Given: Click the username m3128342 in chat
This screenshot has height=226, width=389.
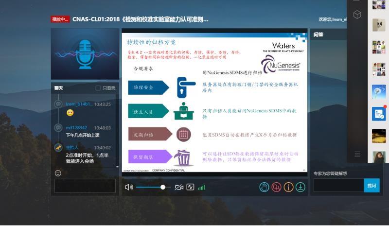Looking at the screenshot, I should coord(77,128).
